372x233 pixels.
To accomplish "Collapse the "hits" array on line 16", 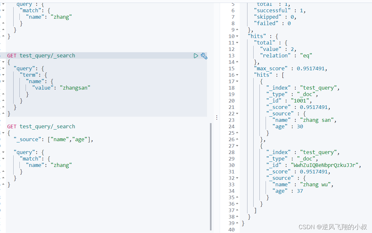I will point(237,75).
